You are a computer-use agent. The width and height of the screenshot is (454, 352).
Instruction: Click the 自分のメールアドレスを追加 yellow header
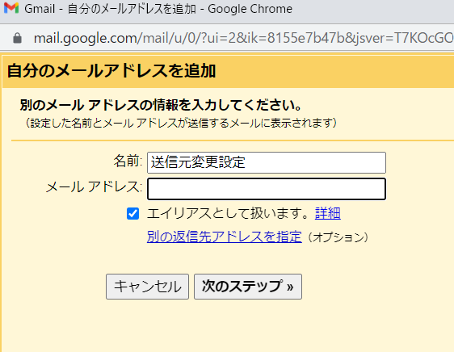pos(228,71)
